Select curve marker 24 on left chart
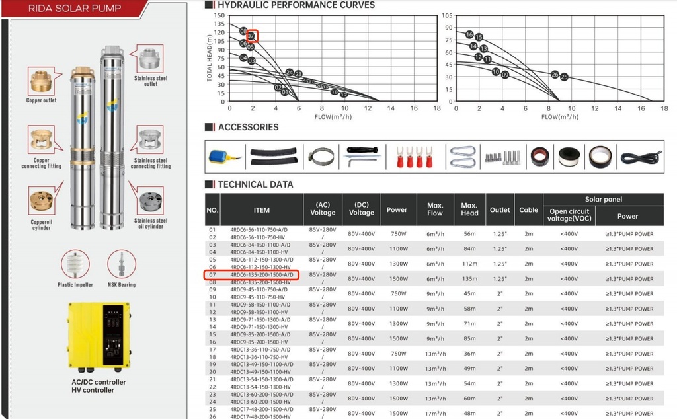 290,73
